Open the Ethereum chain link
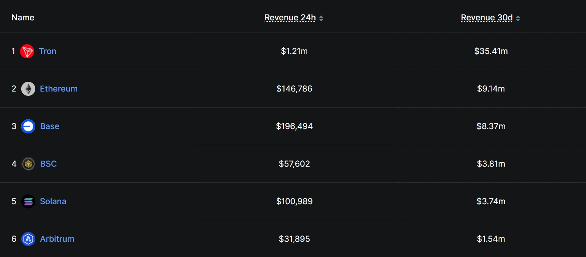 59,89
